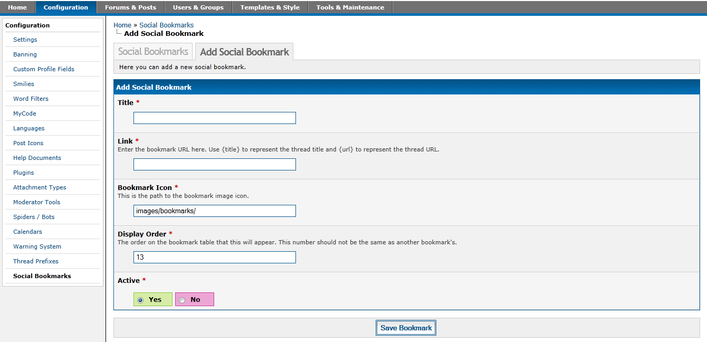Click the Home breadcrumb link
707x342 pixels.
click(122, 25)
